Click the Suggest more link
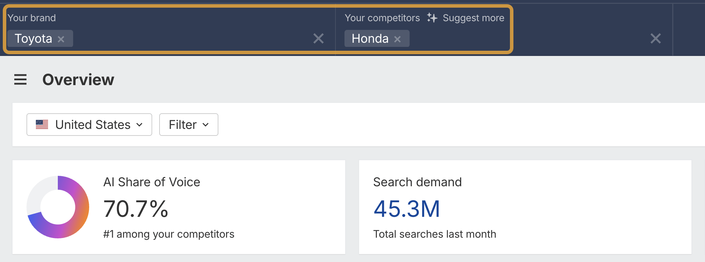705x262 pixels. [x=473, y=18]
